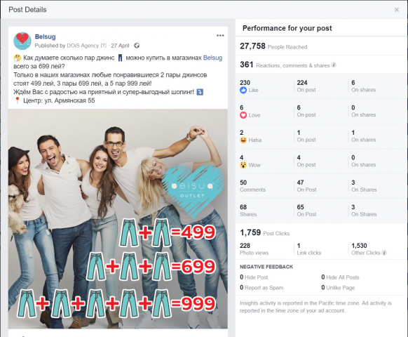Click the red location pin emoji
The width and height of the screenshot is (408, 337).
click(x=17, y=100)
